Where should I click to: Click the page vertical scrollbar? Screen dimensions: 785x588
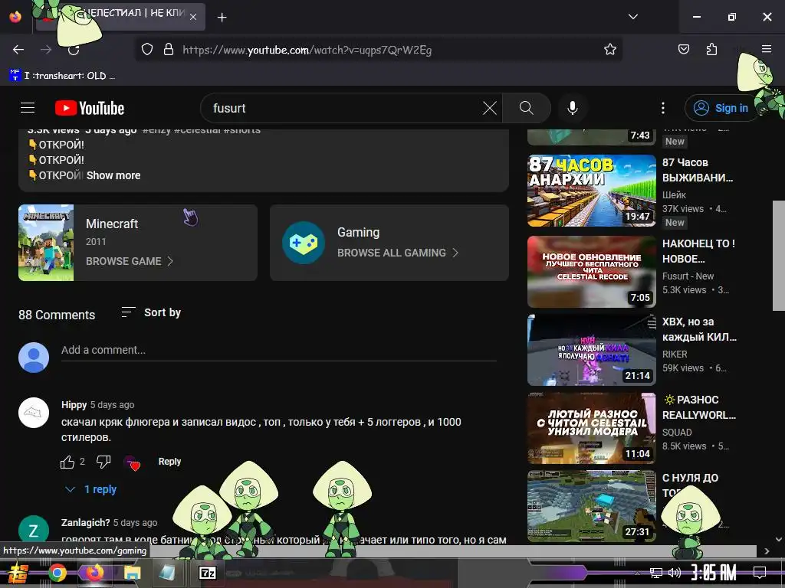click(779, 255)
